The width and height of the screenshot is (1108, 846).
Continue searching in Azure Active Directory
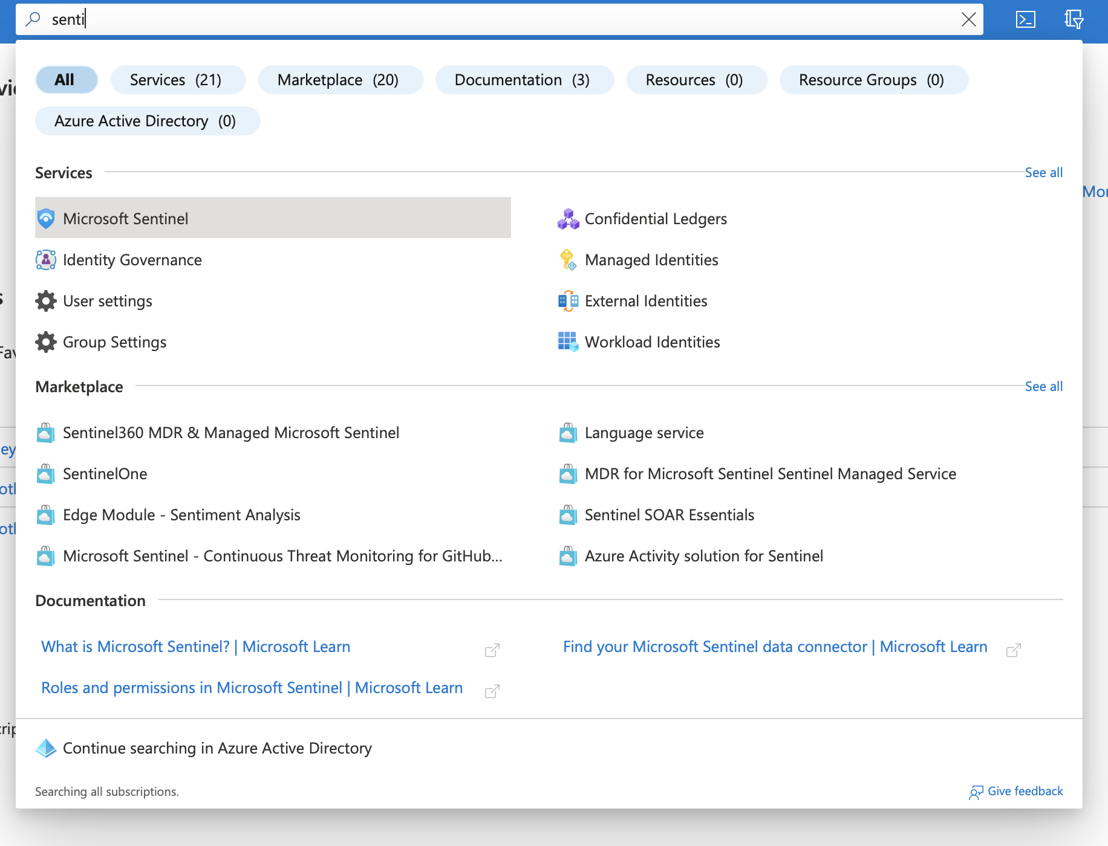pyautogui.click(x=217, y=748)
